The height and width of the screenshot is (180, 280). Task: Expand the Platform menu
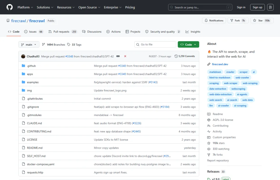pyautogui.click(x=25, y=7)
